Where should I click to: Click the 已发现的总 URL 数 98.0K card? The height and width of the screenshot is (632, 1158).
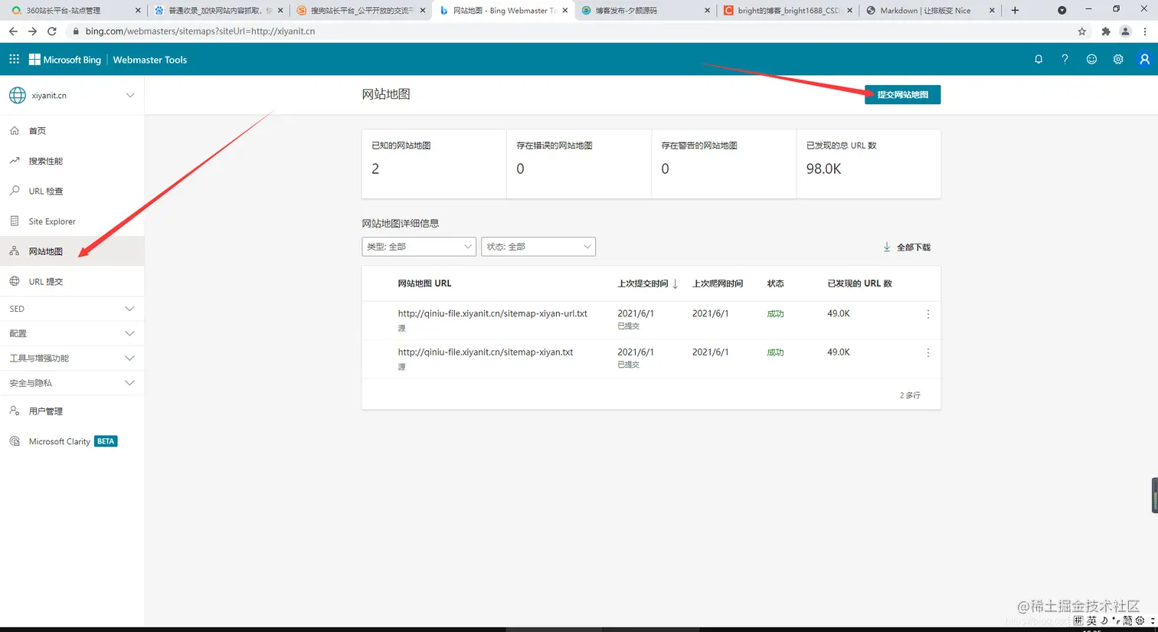coord(869,164)
